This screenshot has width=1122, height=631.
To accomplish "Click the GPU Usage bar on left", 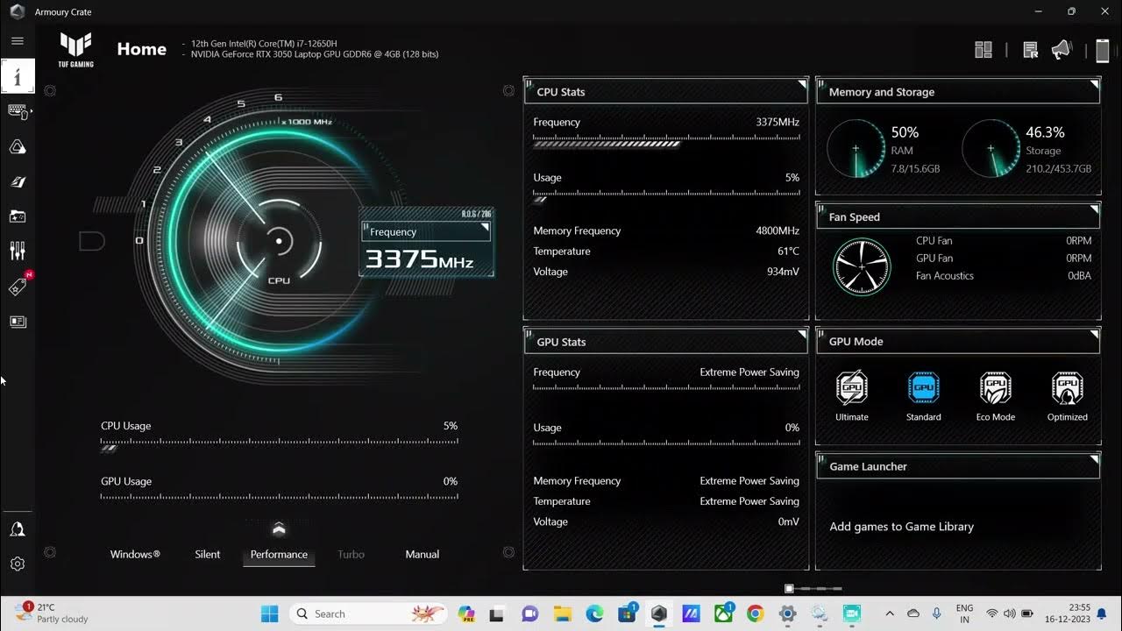I will click(x=279, y=497).
